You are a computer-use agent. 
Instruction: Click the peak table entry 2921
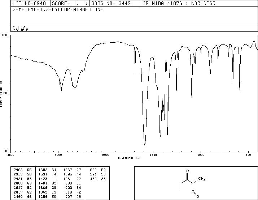click(18, 179)
